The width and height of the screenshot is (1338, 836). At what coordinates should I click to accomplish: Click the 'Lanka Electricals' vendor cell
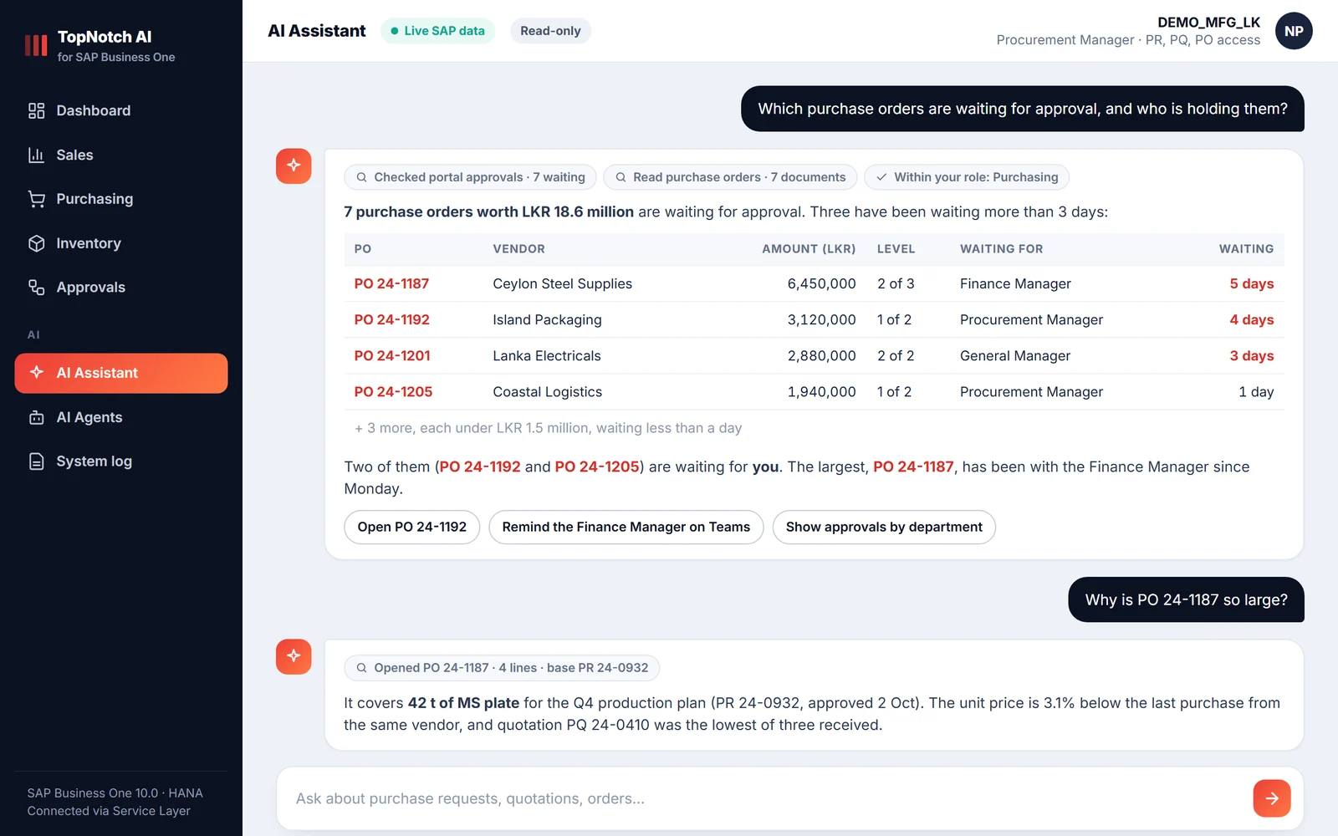pyautogui.click(x=547, y=356)
